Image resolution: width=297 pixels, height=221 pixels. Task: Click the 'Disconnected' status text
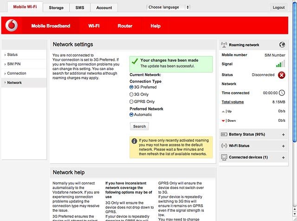pyautogui.click(x=263, y=75)
